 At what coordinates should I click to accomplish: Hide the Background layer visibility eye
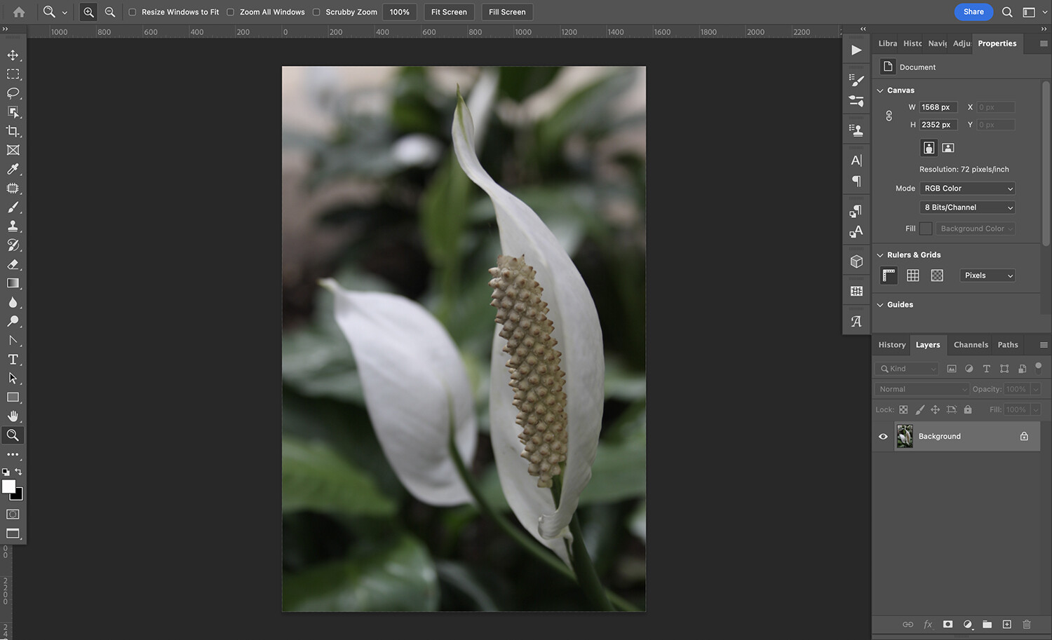(x=883, y=436)
